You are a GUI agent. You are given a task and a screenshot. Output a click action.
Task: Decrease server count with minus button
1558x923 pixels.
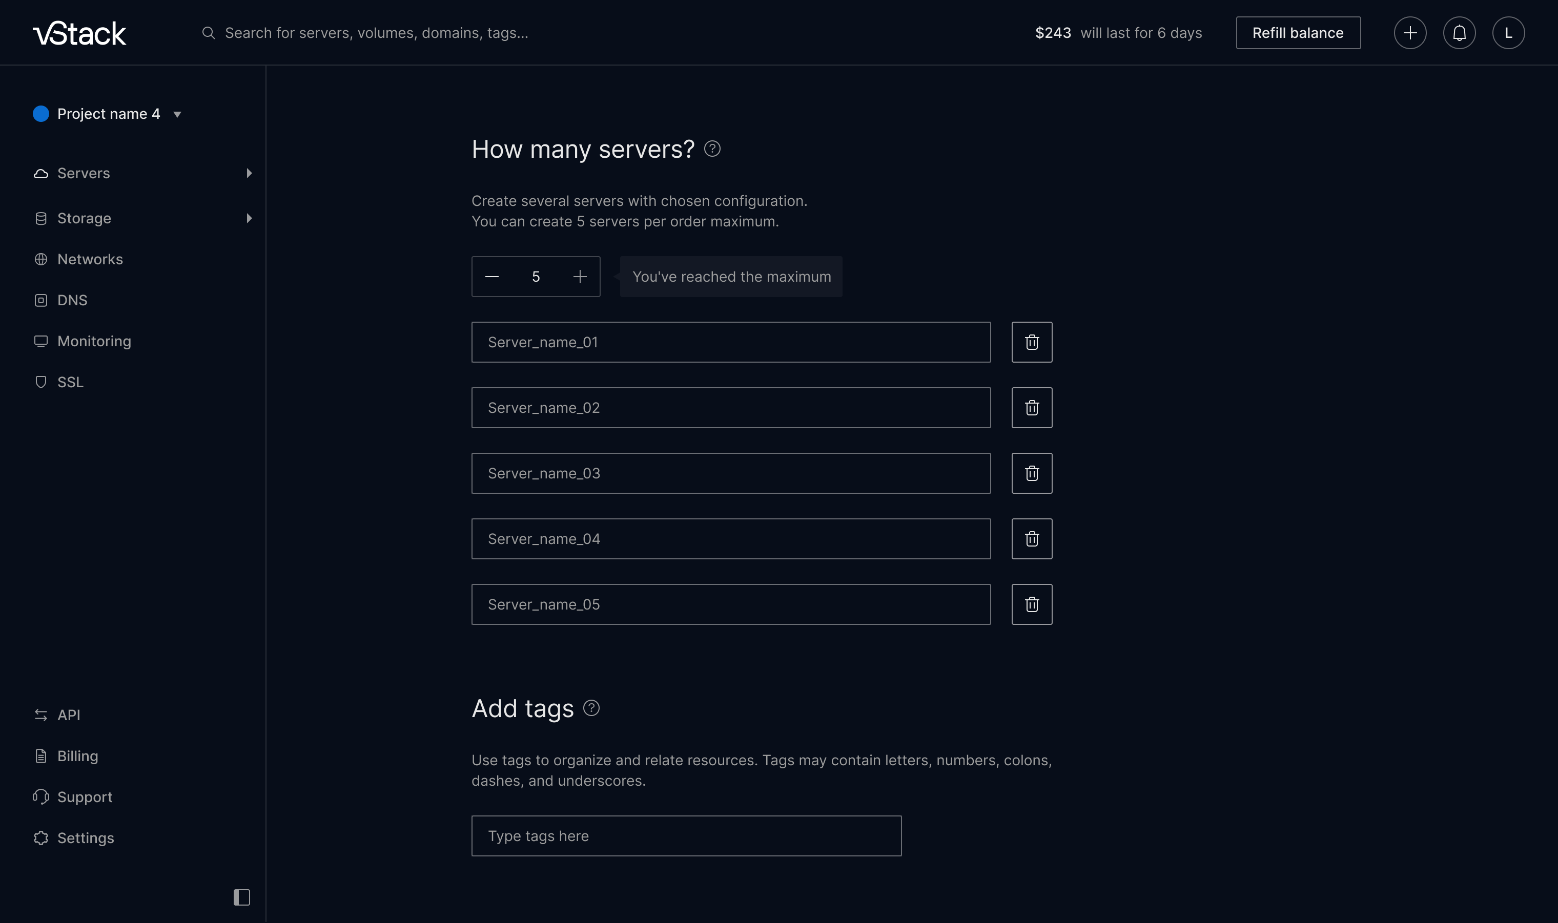coord(491,277)
